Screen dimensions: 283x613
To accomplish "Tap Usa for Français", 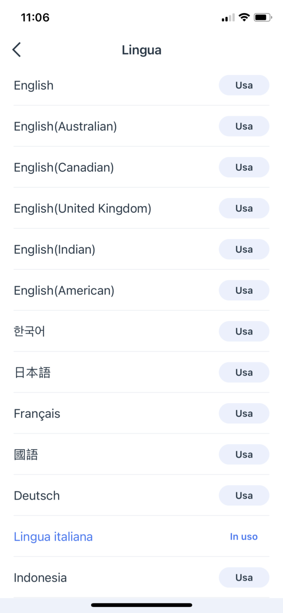I will 244,414.
